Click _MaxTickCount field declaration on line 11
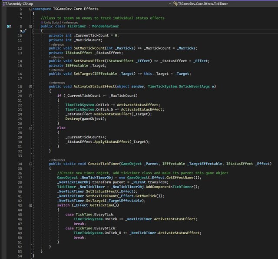278x259 pixels. [88, 40]
